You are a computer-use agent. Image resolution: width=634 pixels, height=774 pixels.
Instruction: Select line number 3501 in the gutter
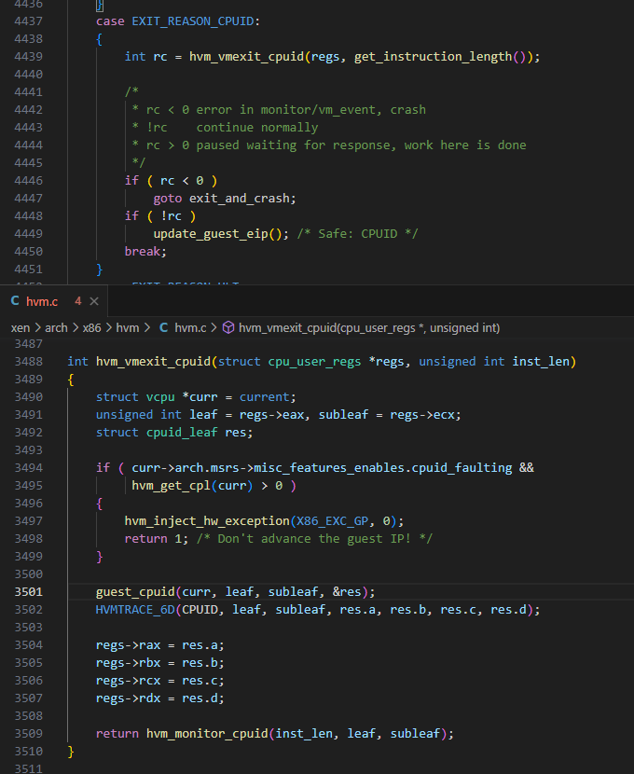(28, 591)
